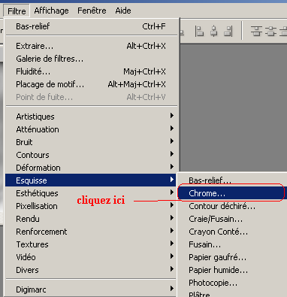Click the distribute vertical centers icon

point(270,32)
